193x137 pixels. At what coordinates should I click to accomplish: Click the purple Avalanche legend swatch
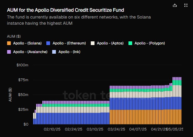point(9,52)
